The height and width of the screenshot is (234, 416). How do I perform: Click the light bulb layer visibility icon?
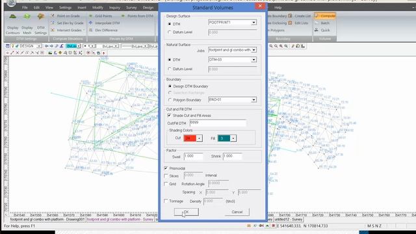coord(12,46)
